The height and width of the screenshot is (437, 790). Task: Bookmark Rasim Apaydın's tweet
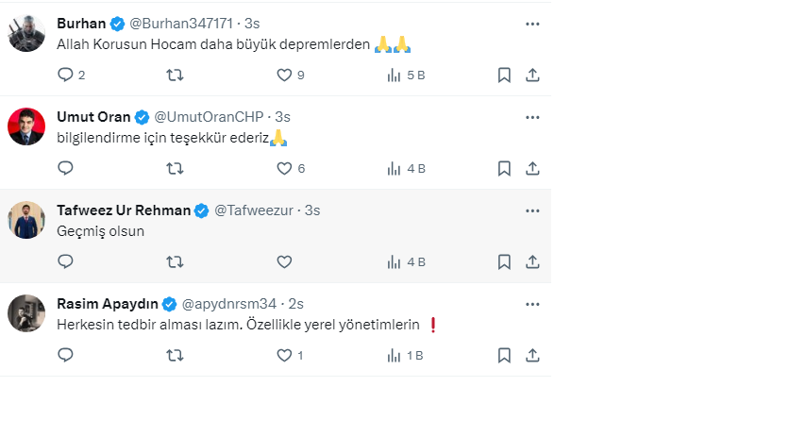(x=504, y=355)
